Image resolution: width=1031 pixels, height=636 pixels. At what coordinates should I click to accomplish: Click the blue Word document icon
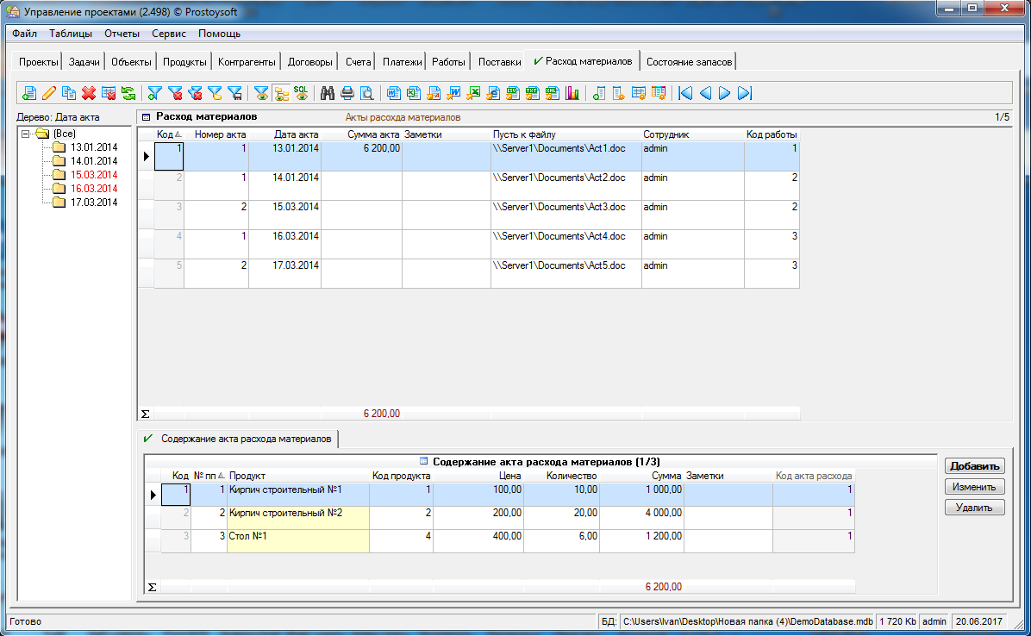[393, 93]
